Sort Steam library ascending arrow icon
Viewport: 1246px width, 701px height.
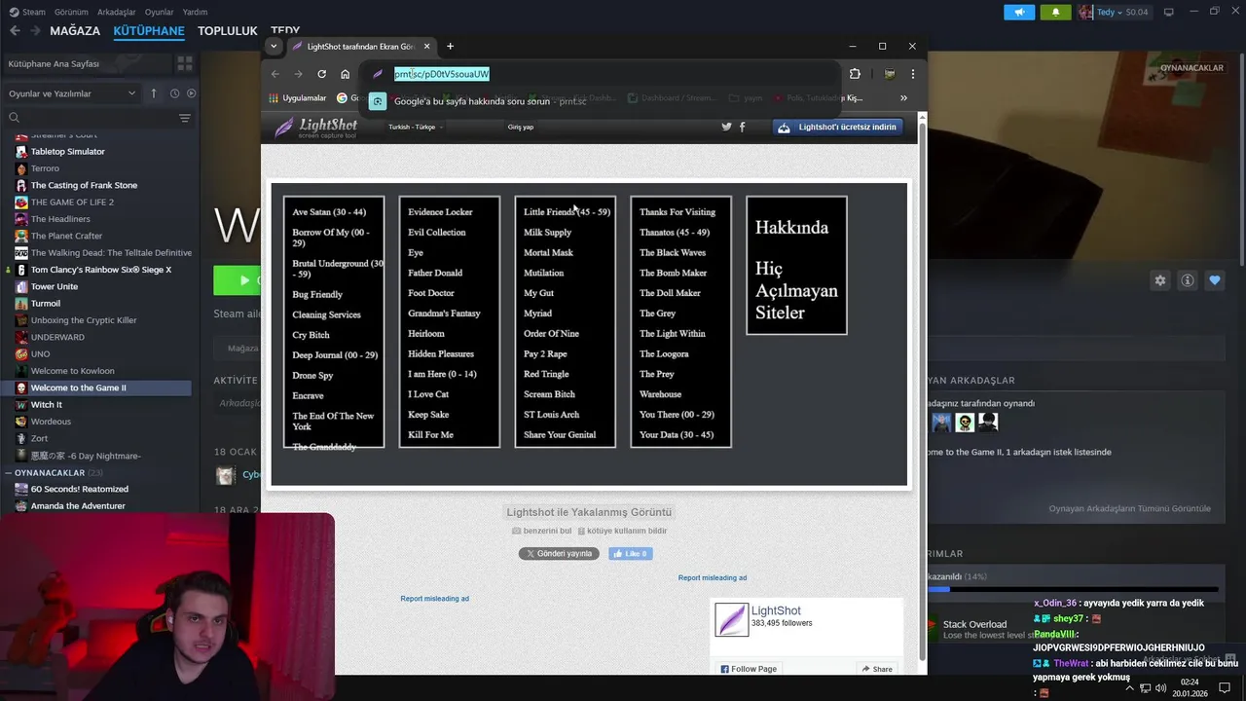(x=153, y=93)
